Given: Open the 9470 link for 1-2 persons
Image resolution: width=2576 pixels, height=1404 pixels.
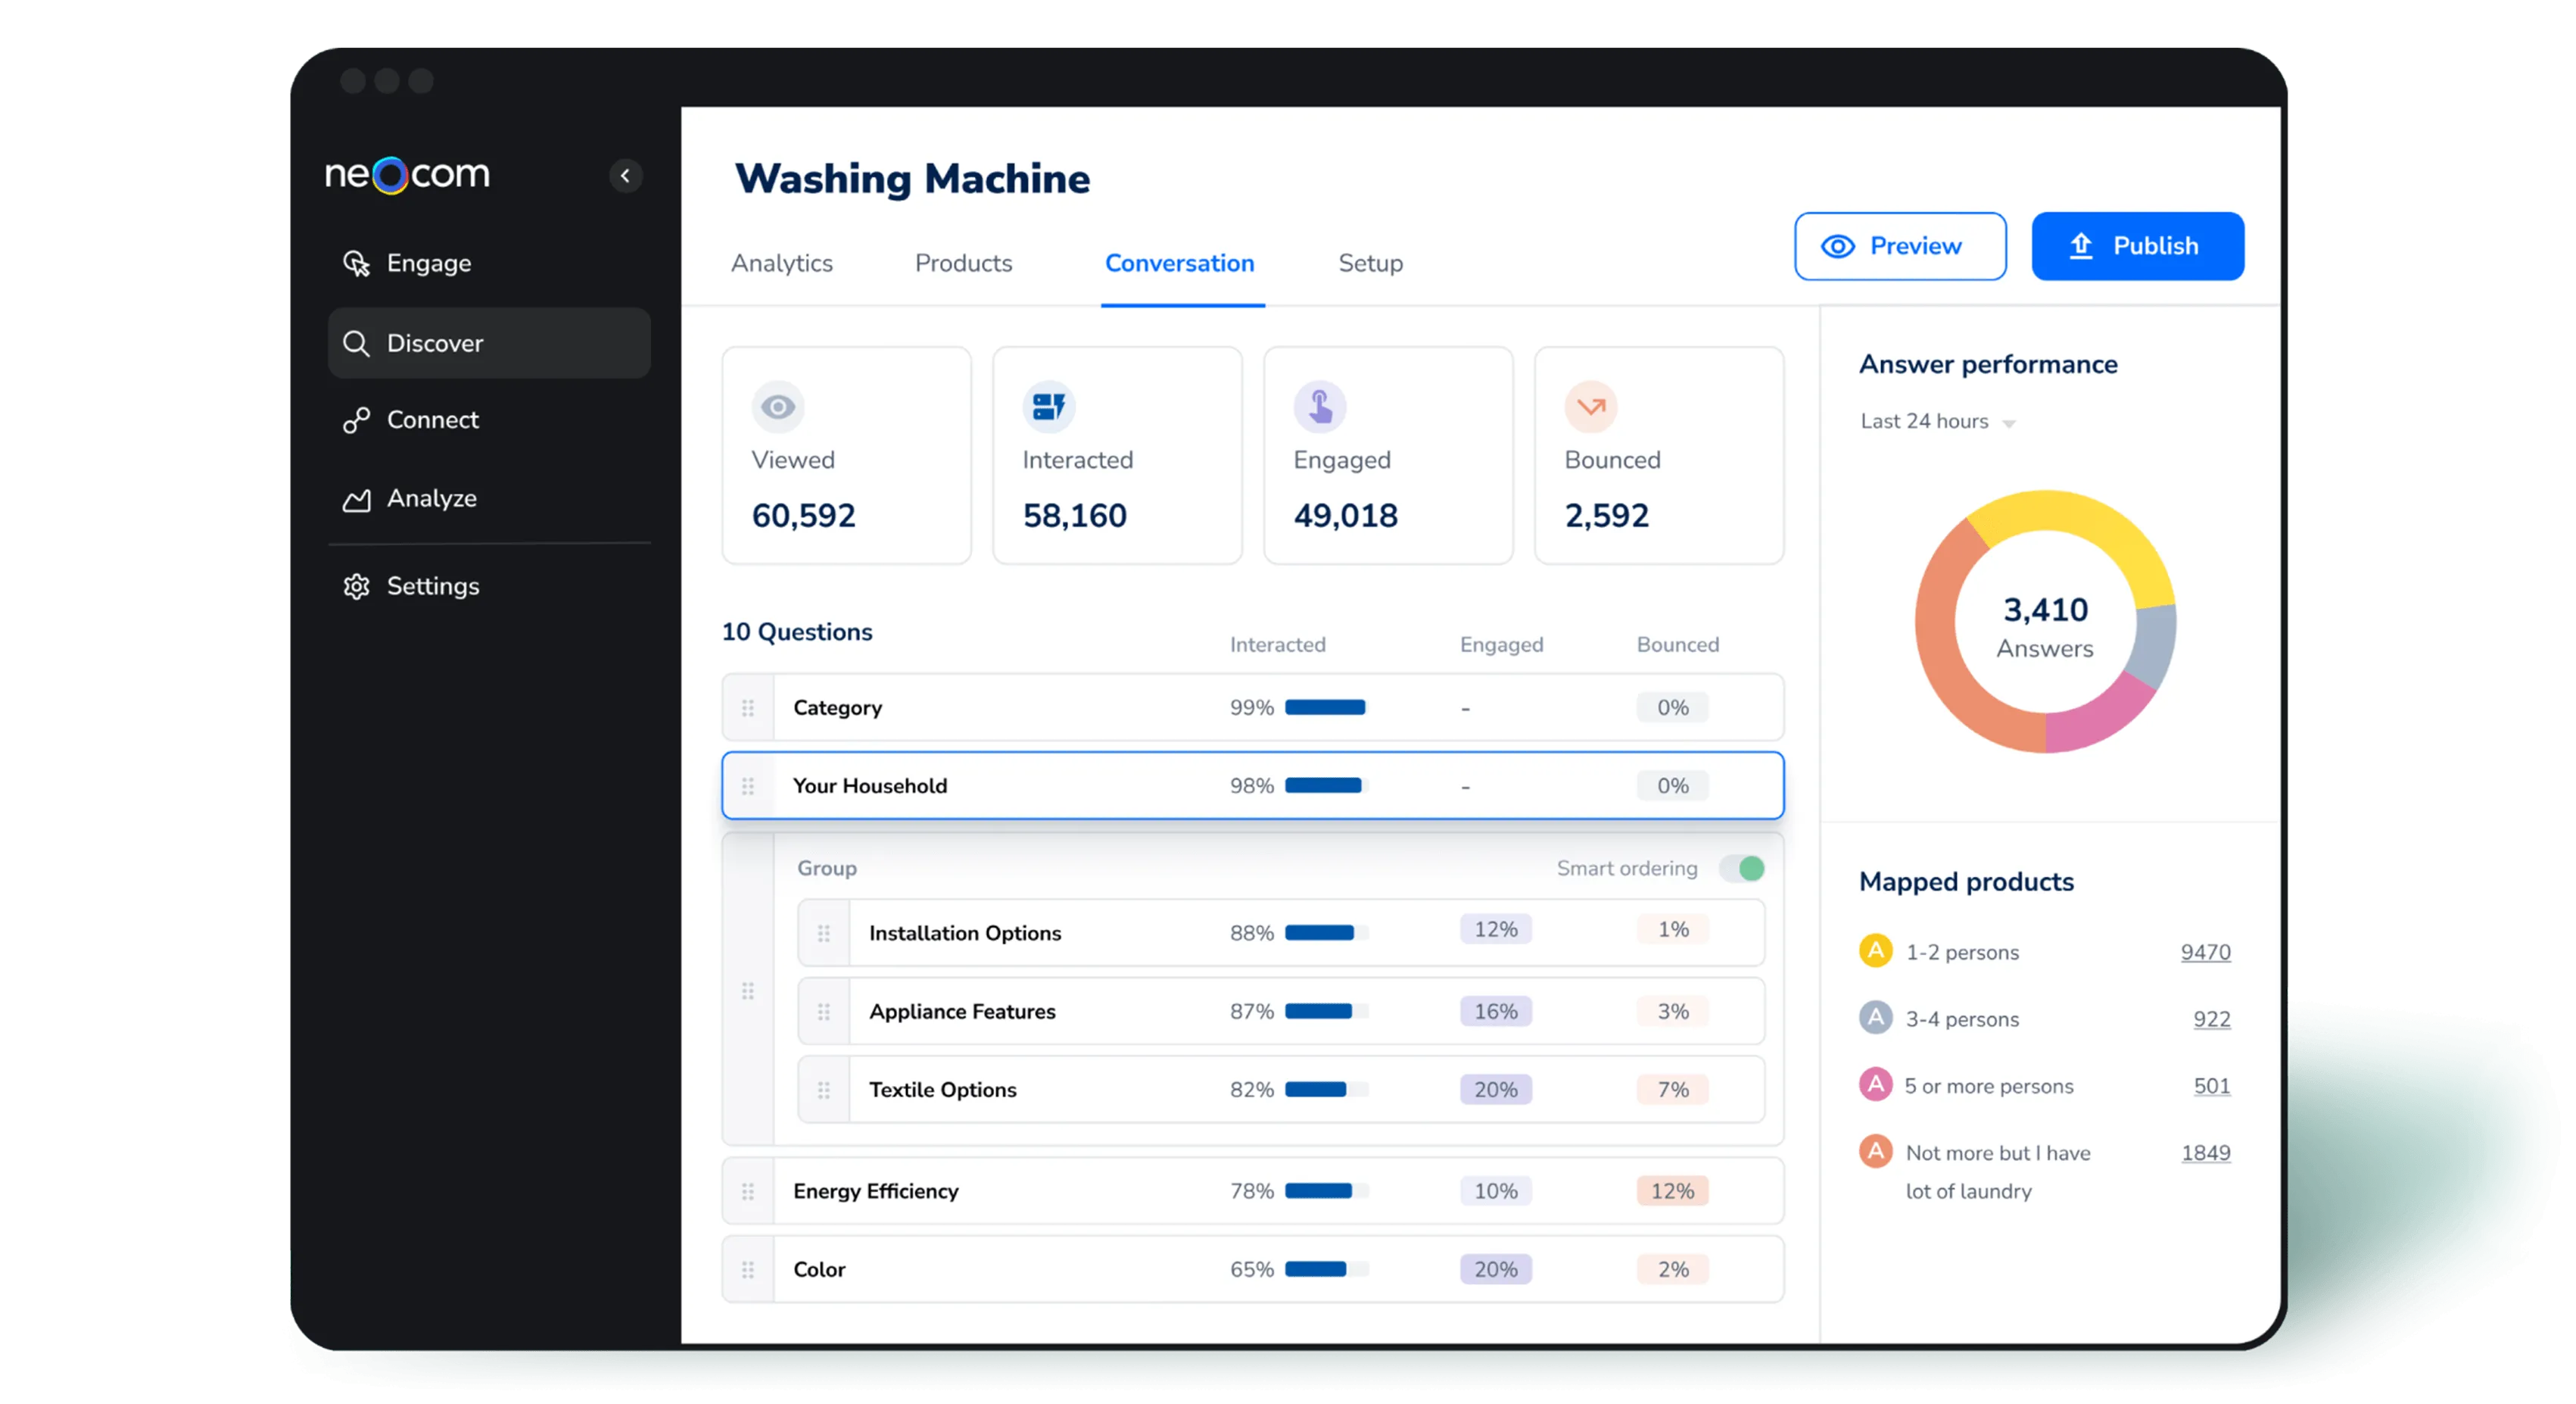Looking at the screenshot, I should pos(2205,952).
